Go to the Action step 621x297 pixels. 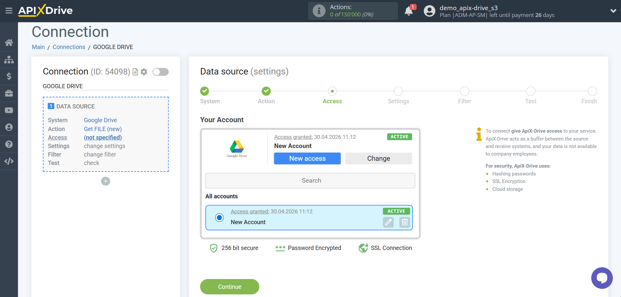[x=266, y=91]
